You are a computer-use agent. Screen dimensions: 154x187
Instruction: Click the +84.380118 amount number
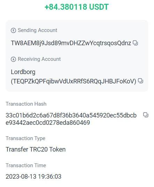[66, 7]
